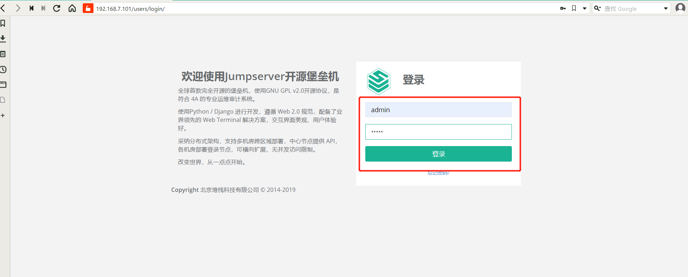
Task: Open the home page via home icon
Action: coord(72,8)
